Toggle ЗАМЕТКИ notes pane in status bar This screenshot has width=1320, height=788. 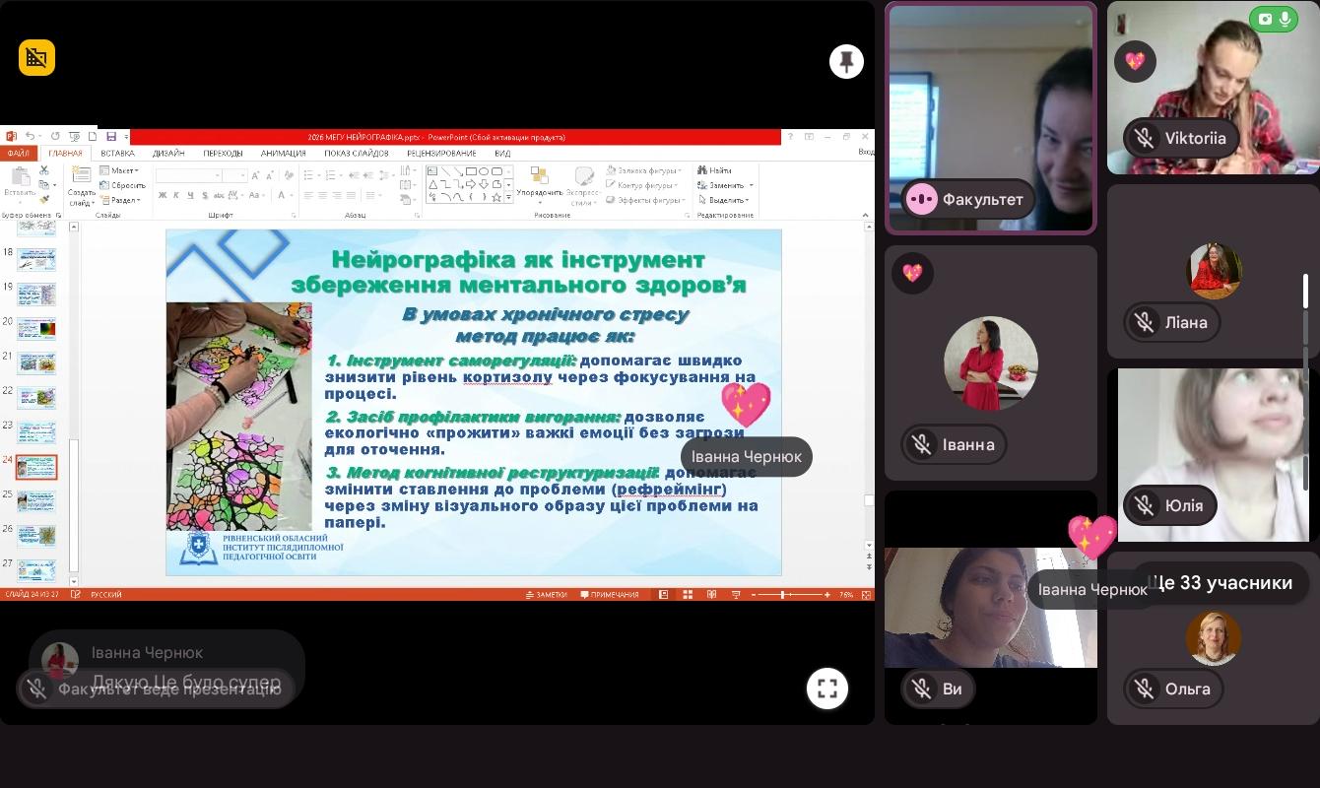coord(547,595)
